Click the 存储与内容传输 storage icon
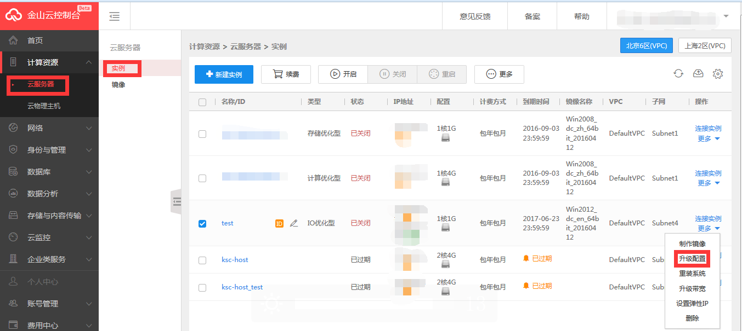Image resolution: width=742 pixels, height=331 pixels. [x=14, y=216]
